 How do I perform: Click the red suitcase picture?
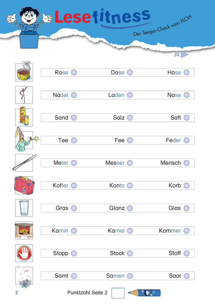pyautogui.click(x=24, y=185)
